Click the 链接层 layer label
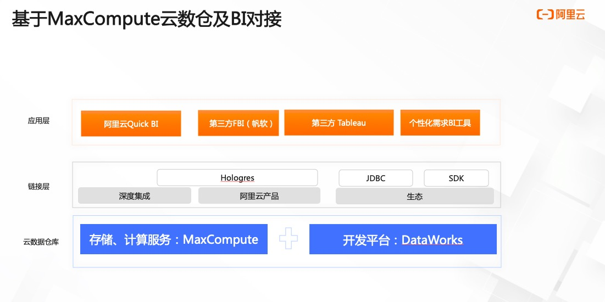 click(x=38, y=187)
